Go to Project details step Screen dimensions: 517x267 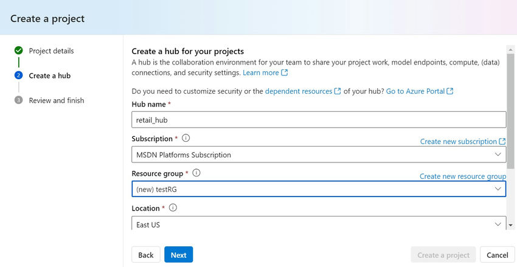pos(52,50)
